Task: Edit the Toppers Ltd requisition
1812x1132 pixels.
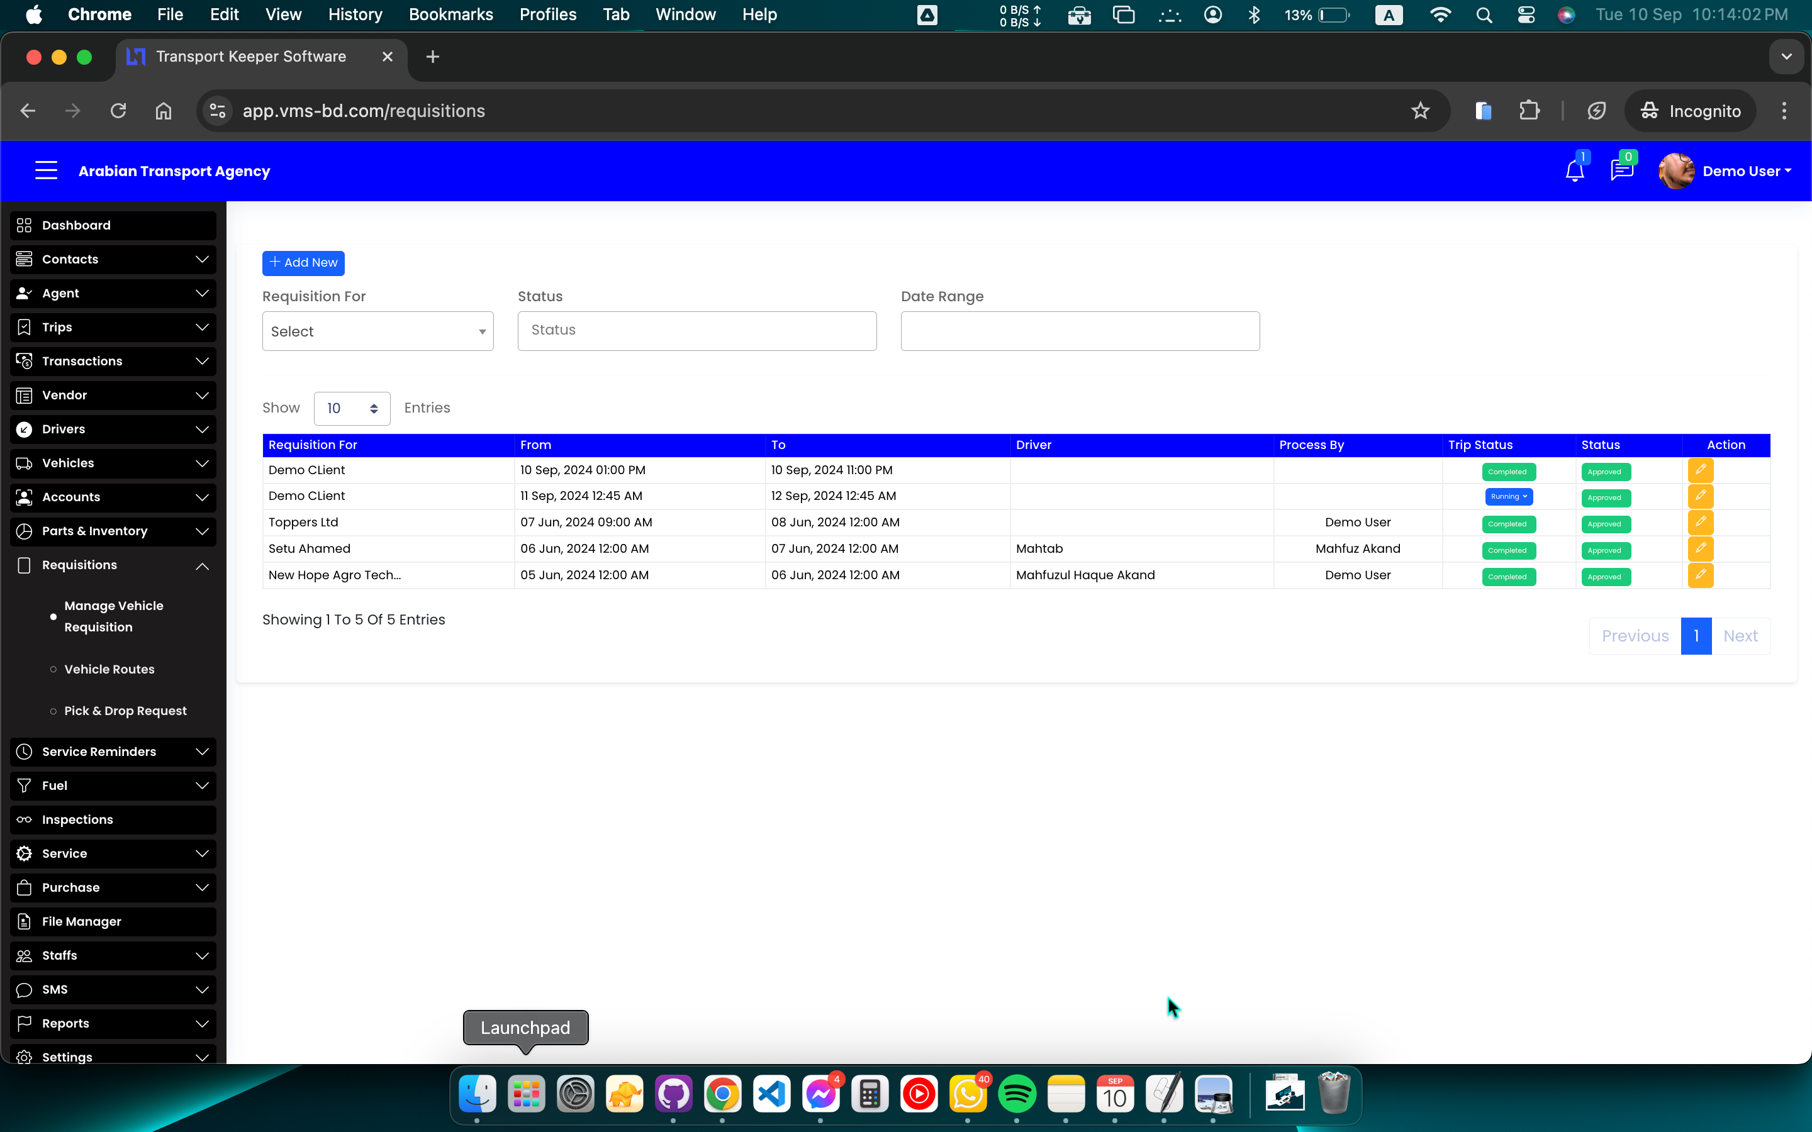Action: (x=1699, y=523)
